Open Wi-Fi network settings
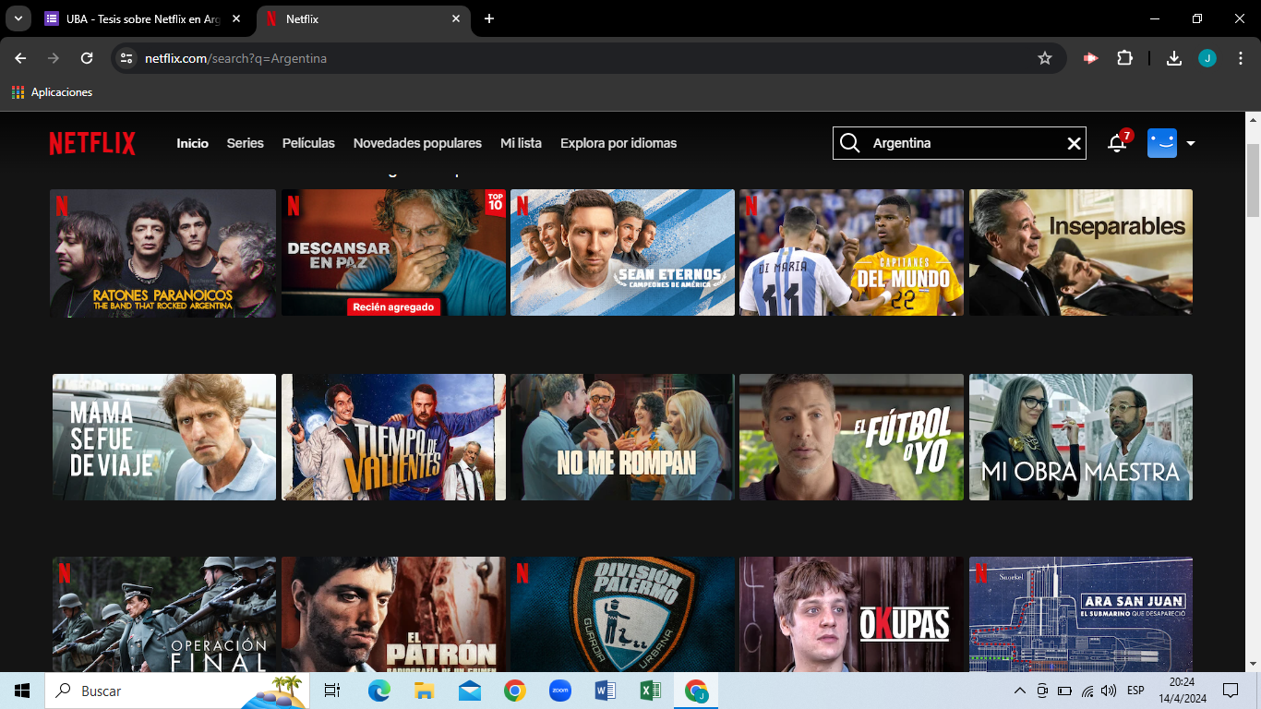Screen dimensions: 1261x709 (x=1087, y=691)
